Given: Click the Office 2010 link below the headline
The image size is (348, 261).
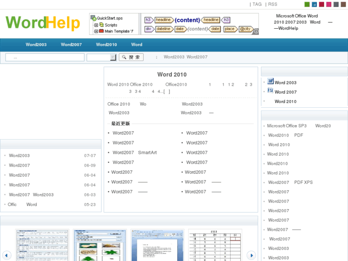Looking at the screenshot, I should point(119,104).
